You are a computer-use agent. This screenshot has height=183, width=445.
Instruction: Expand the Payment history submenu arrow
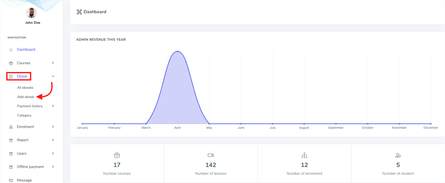tap(53, 106)
